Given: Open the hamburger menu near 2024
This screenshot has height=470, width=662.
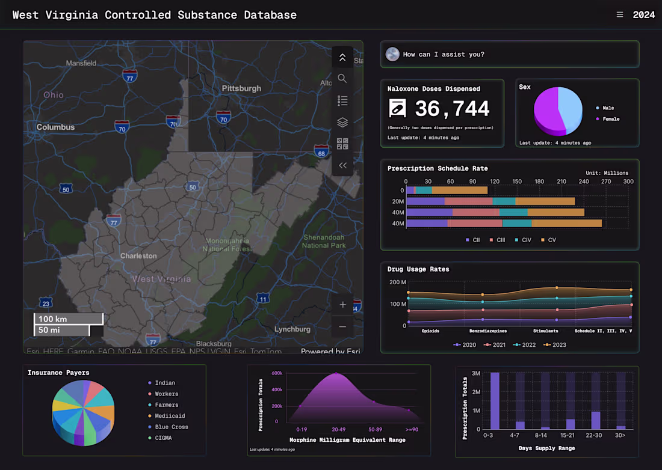Looking at the screenshot, I should pos(620,14).
